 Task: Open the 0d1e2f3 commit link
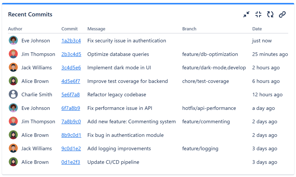[71, 162]
